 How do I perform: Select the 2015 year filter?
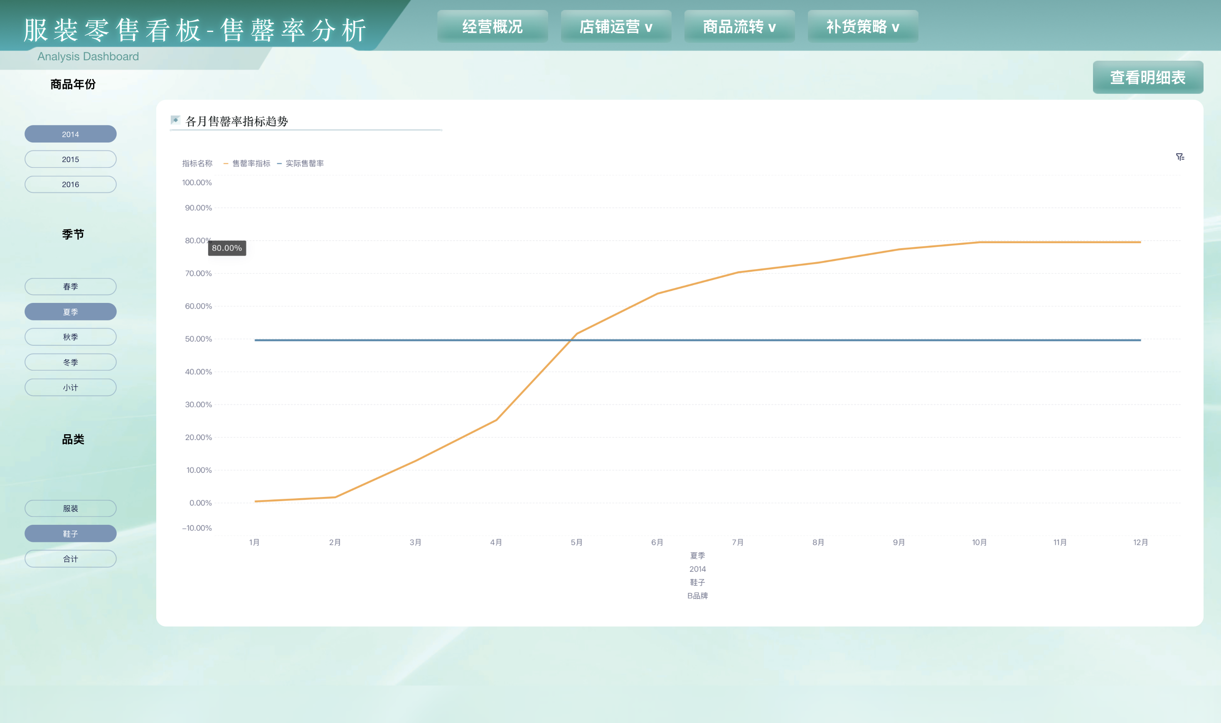click(70, 159)
